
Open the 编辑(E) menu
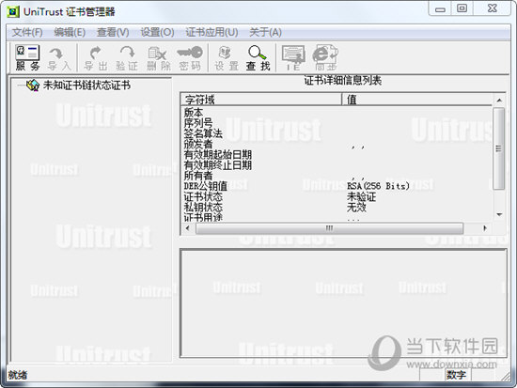(x=70, y=32)
